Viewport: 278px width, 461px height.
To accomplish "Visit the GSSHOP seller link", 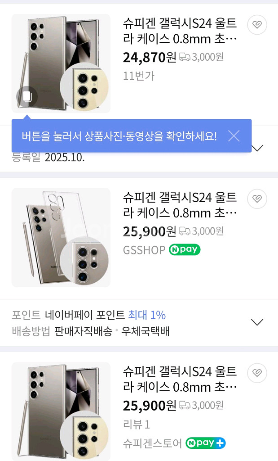I will (x=144, y=250).
